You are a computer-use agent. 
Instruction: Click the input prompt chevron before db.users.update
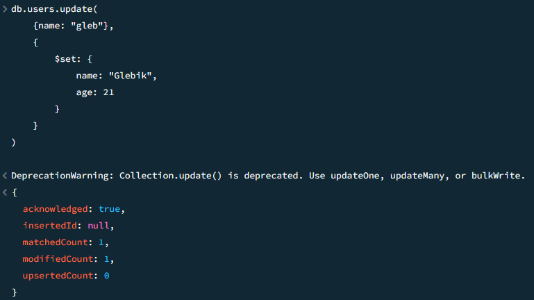[5, 9]
